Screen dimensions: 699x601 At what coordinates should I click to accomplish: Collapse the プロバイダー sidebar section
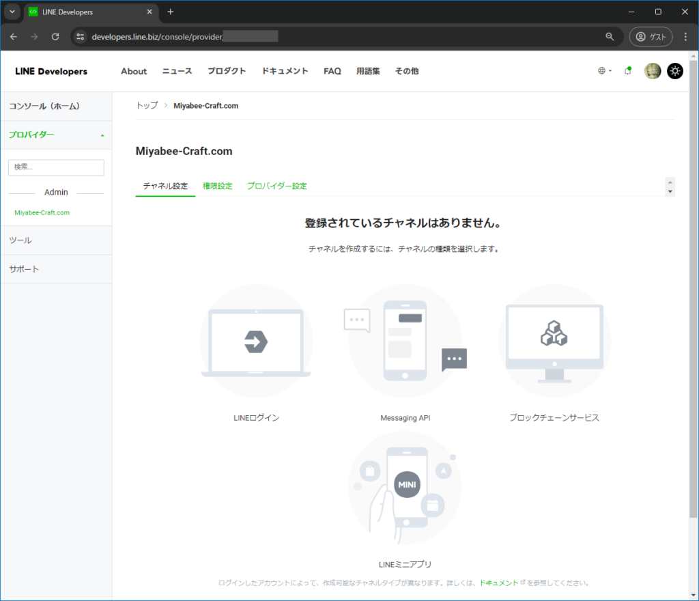click(56, 135)
